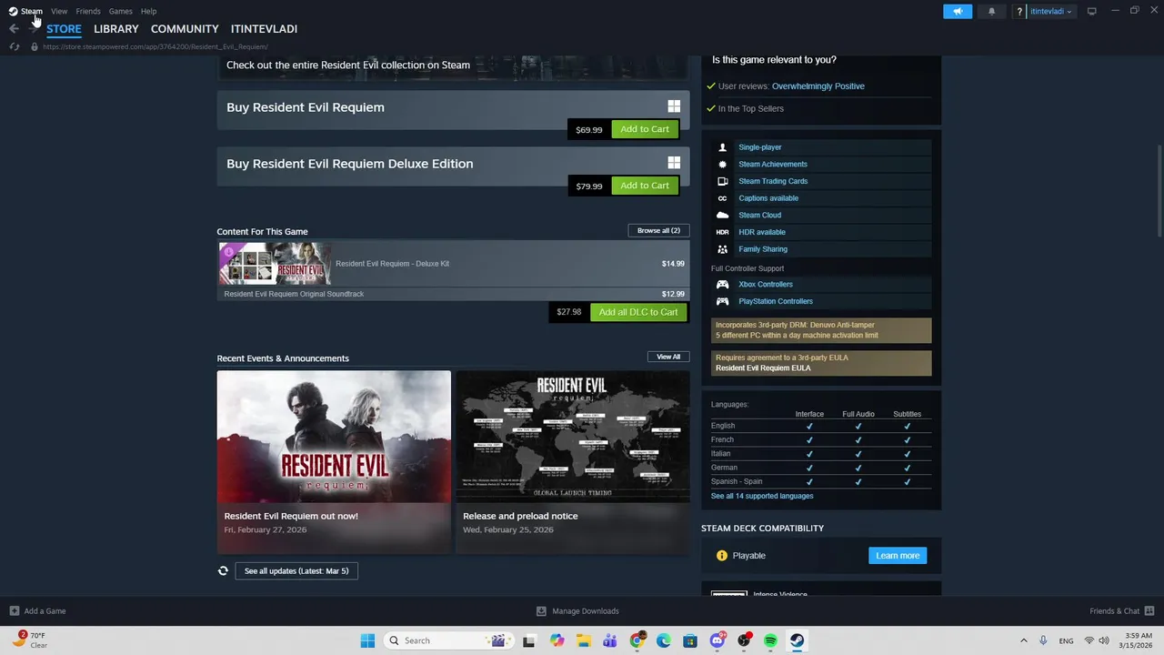Open the Help menu

pyautogui.click(x=148, y=11)
